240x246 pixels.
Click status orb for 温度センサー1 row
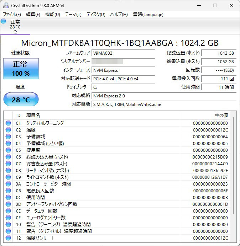tap(8, 238)
